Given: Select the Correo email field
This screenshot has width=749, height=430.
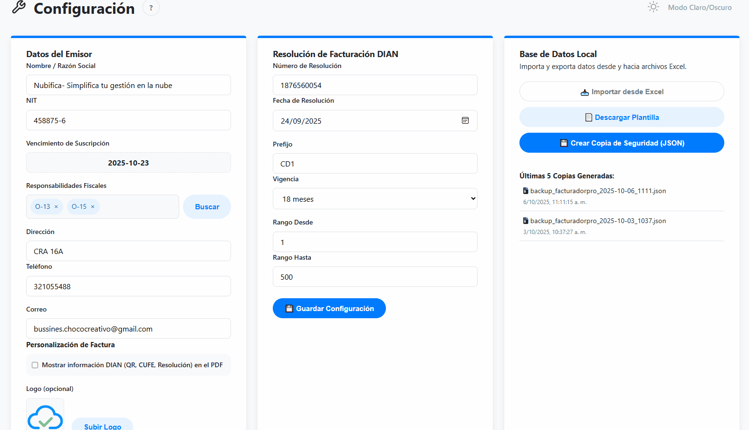Looking at the screenshot, I should [128, 329].
